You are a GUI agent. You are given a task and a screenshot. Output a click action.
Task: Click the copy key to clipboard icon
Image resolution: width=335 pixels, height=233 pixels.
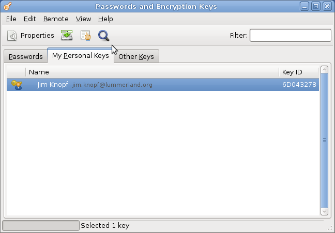[85, 36]
